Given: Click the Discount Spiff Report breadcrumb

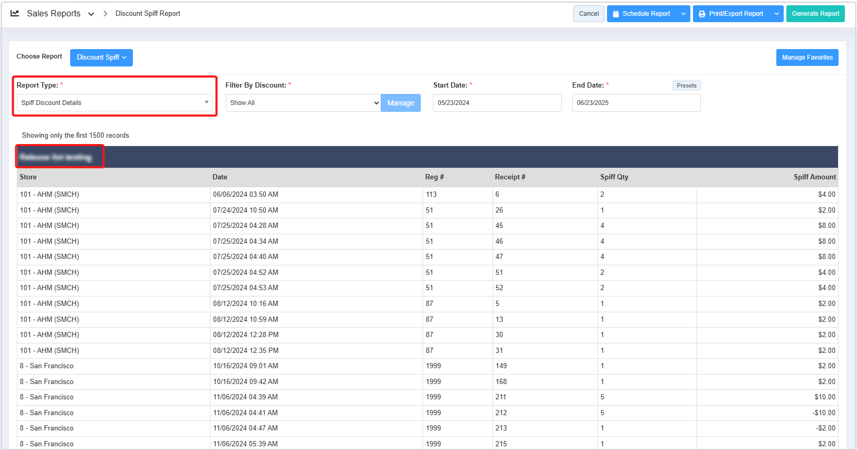Looking at the screenshot, I should (148, 14).
